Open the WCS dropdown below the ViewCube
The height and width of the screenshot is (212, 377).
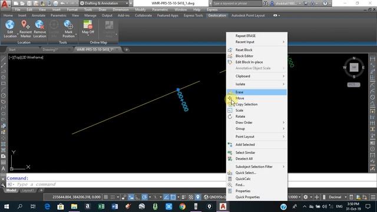click(353, 85)
